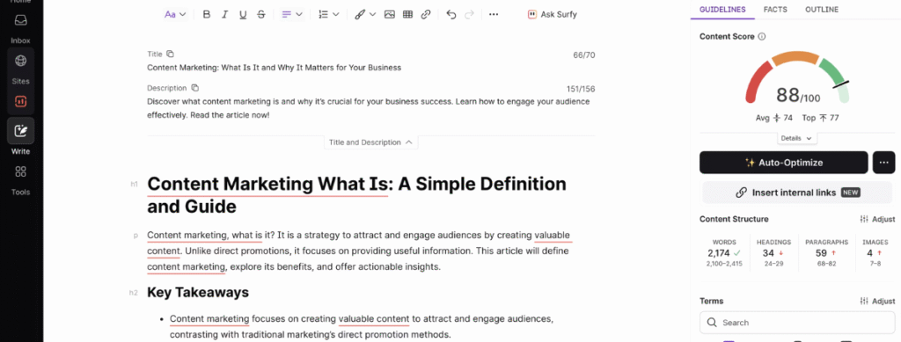Copy the Description using its copy icon
Image resolution: width=901 pixels, height=342 pixels.
[x=194, y=88]
